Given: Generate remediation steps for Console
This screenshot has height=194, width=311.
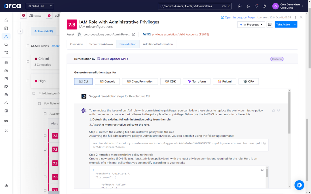Looking at the screenshot, I should 107,81.
